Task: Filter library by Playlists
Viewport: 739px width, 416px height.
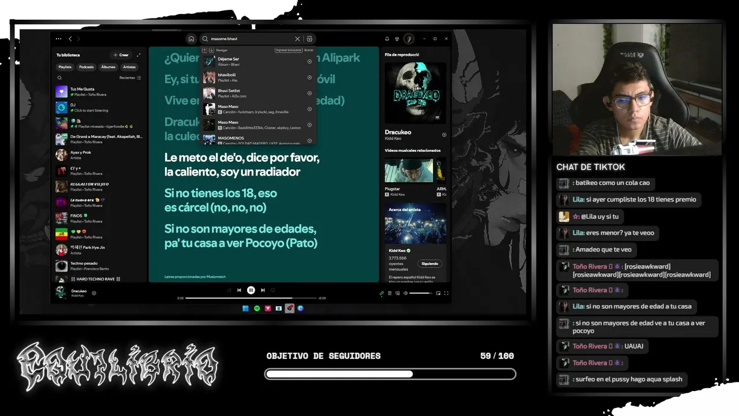Action: tap(65, 67)
